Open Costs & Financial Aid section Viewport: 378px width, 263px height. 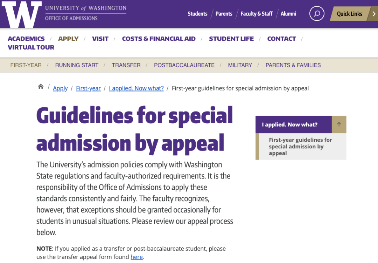click(159, 39)
